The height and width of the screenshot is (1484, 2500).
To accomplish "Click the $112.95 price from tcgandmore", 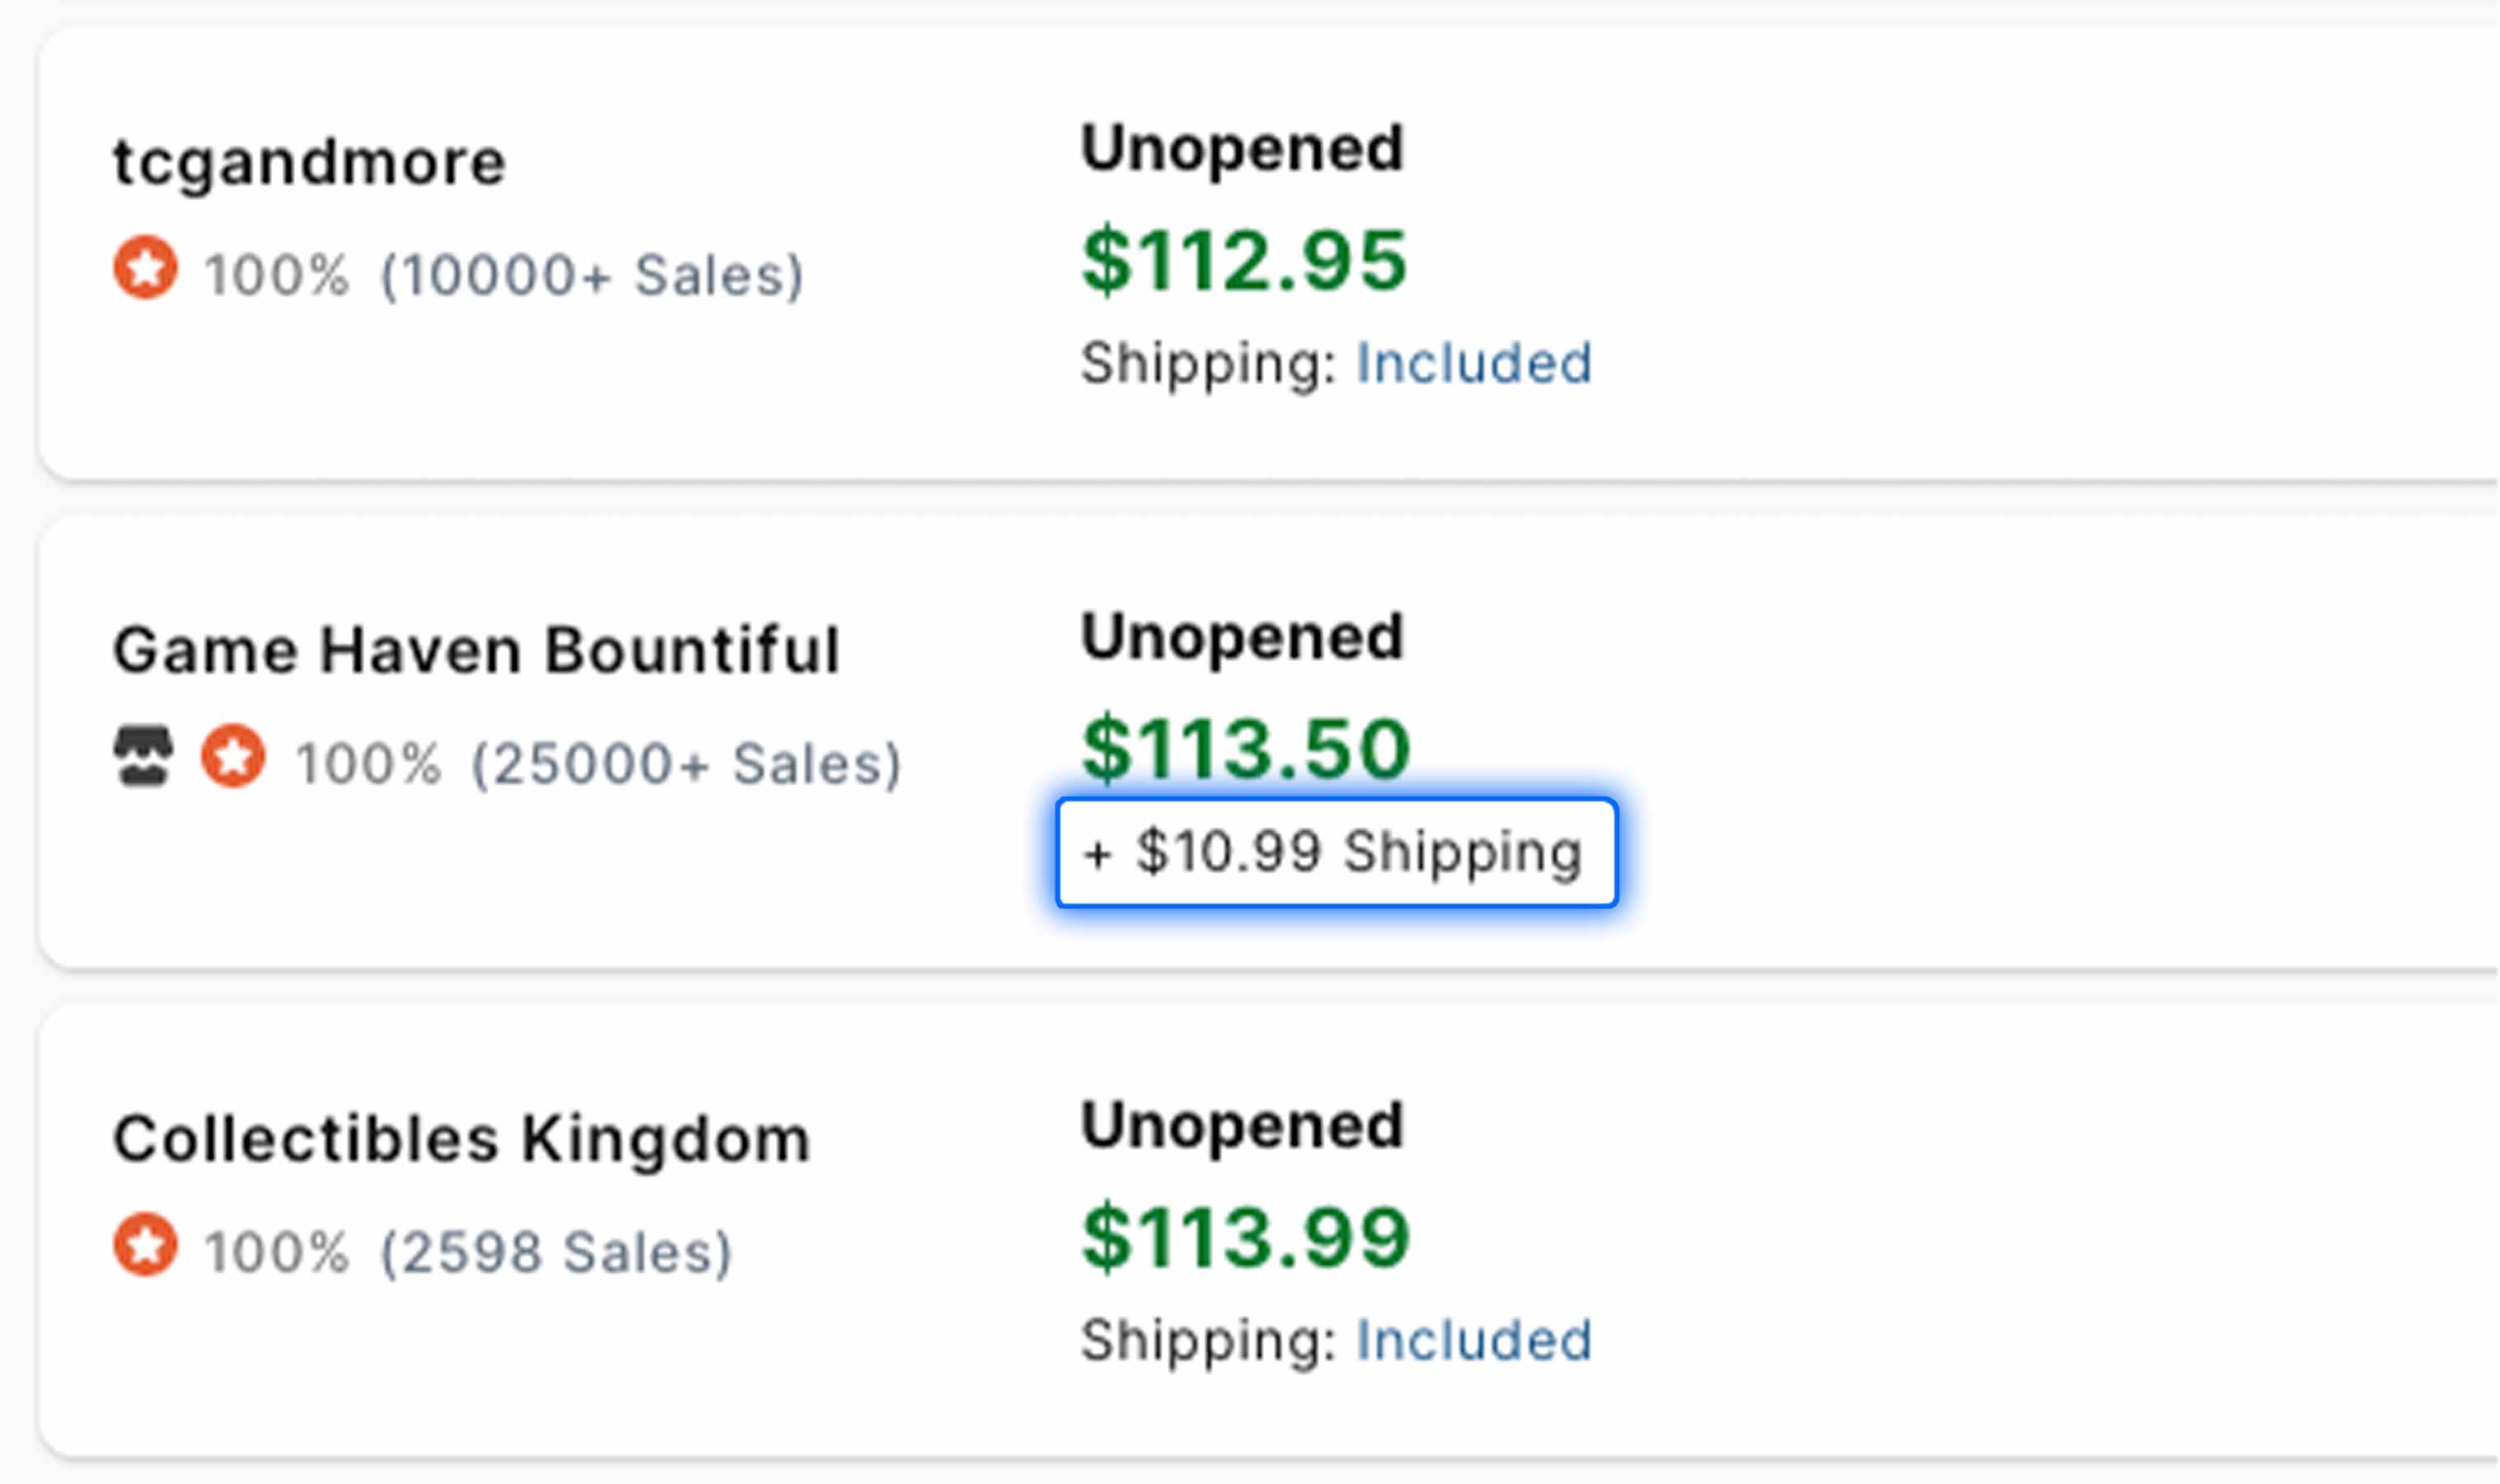I will click(x=1243, y=261).
